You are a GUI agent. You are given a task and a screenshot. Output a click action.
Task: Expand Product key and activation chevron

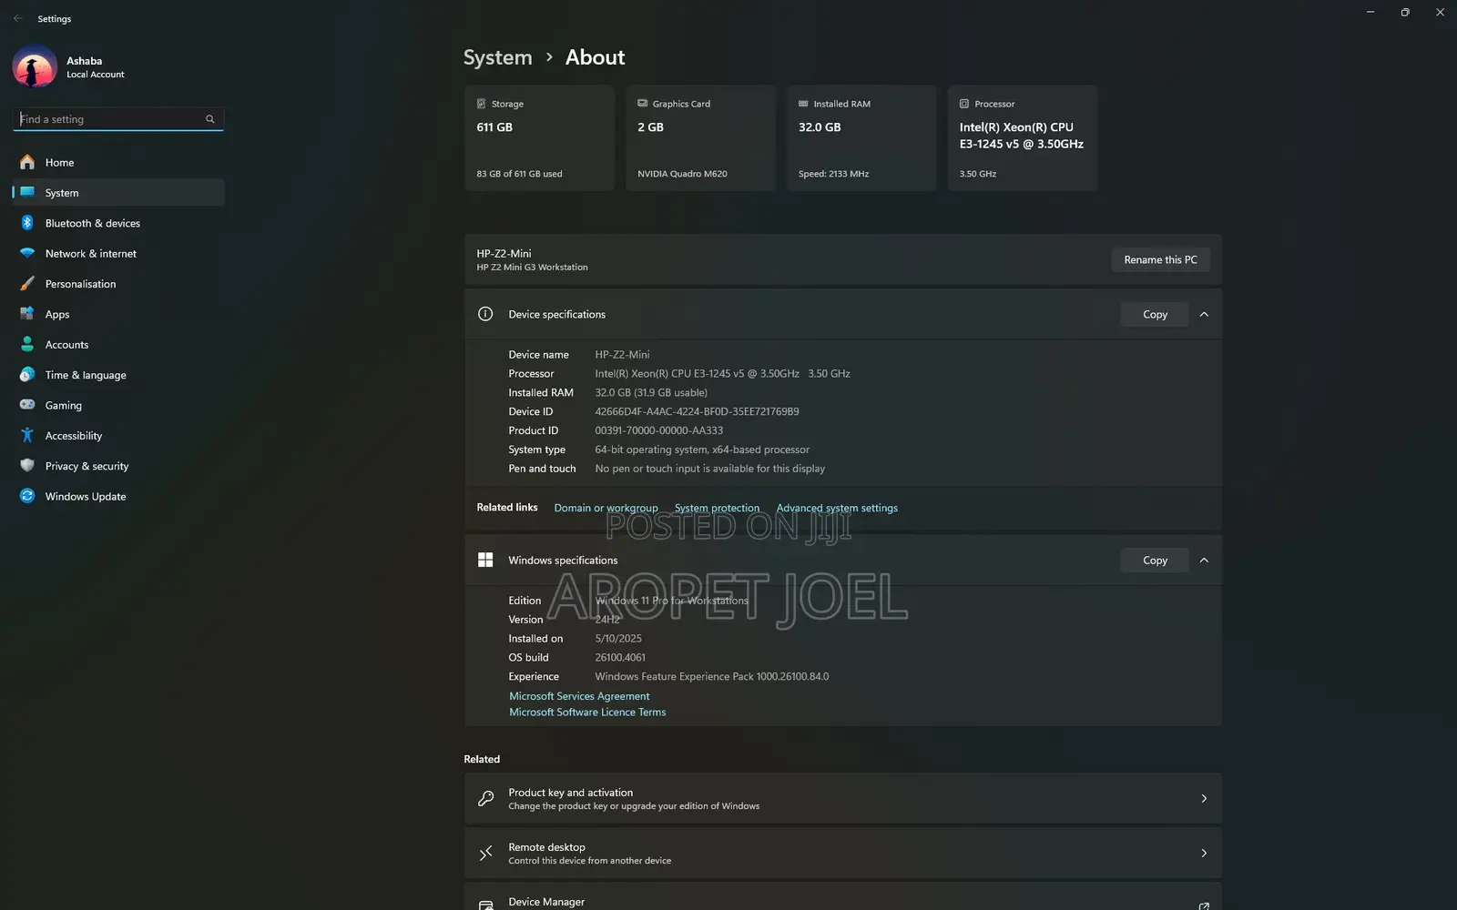(x=1204, y=799)
